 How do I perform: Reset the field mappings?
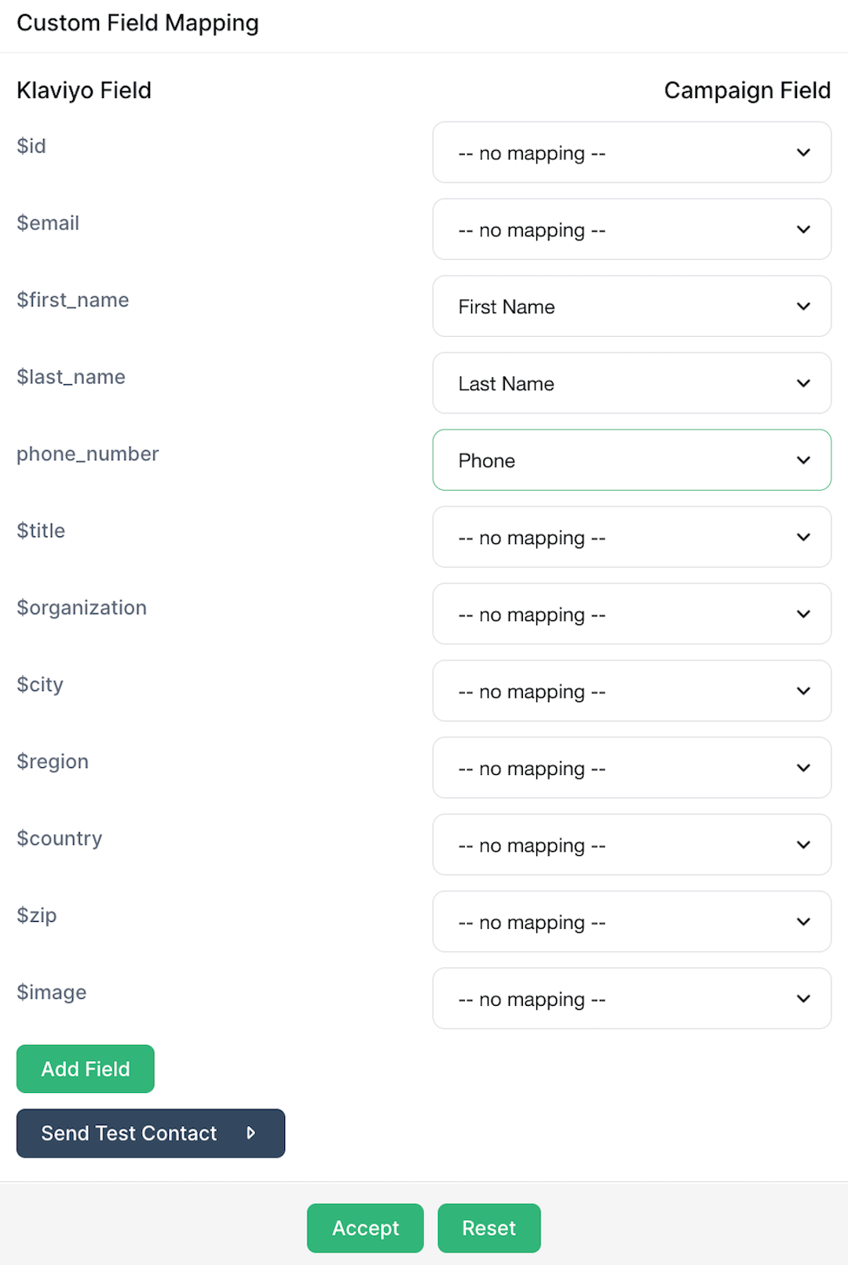click(x=488, y=1227)
